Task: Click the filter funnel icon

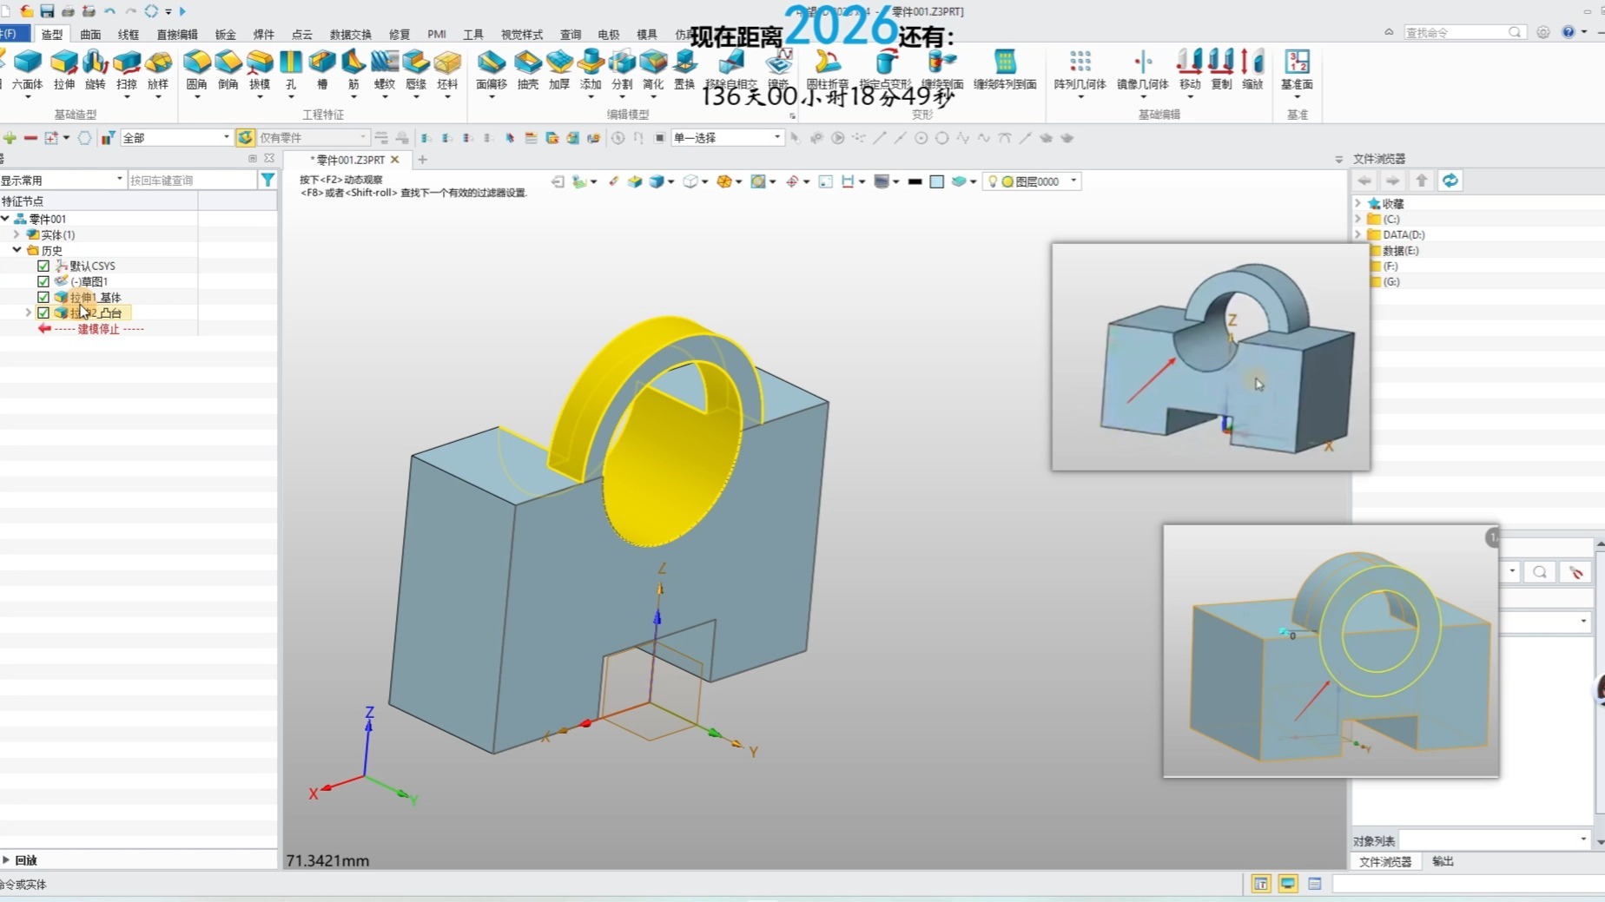Action: click(x=267, y=180)
